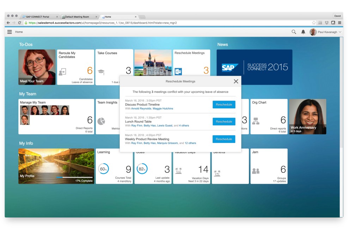Bookmark page with star icon
Viewport: 361px width, 228px height.
314,23
